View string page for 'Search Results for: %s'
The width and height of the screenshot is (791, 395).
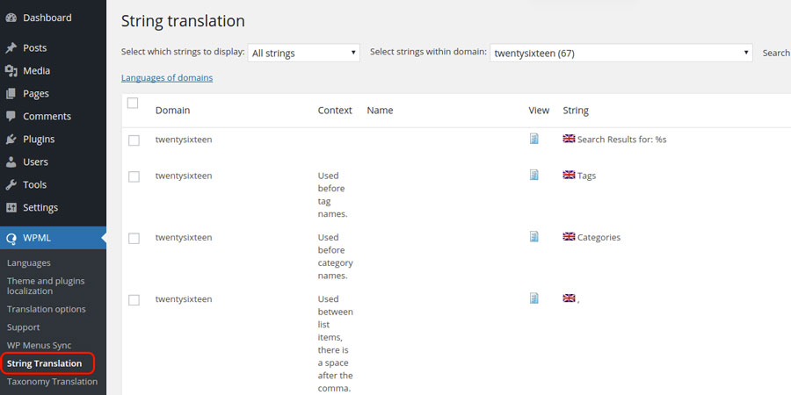click(x=534, y=139)
